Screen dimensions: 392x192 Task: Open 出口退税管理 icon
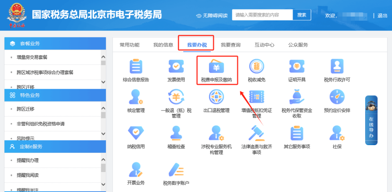tap(216, 97)
